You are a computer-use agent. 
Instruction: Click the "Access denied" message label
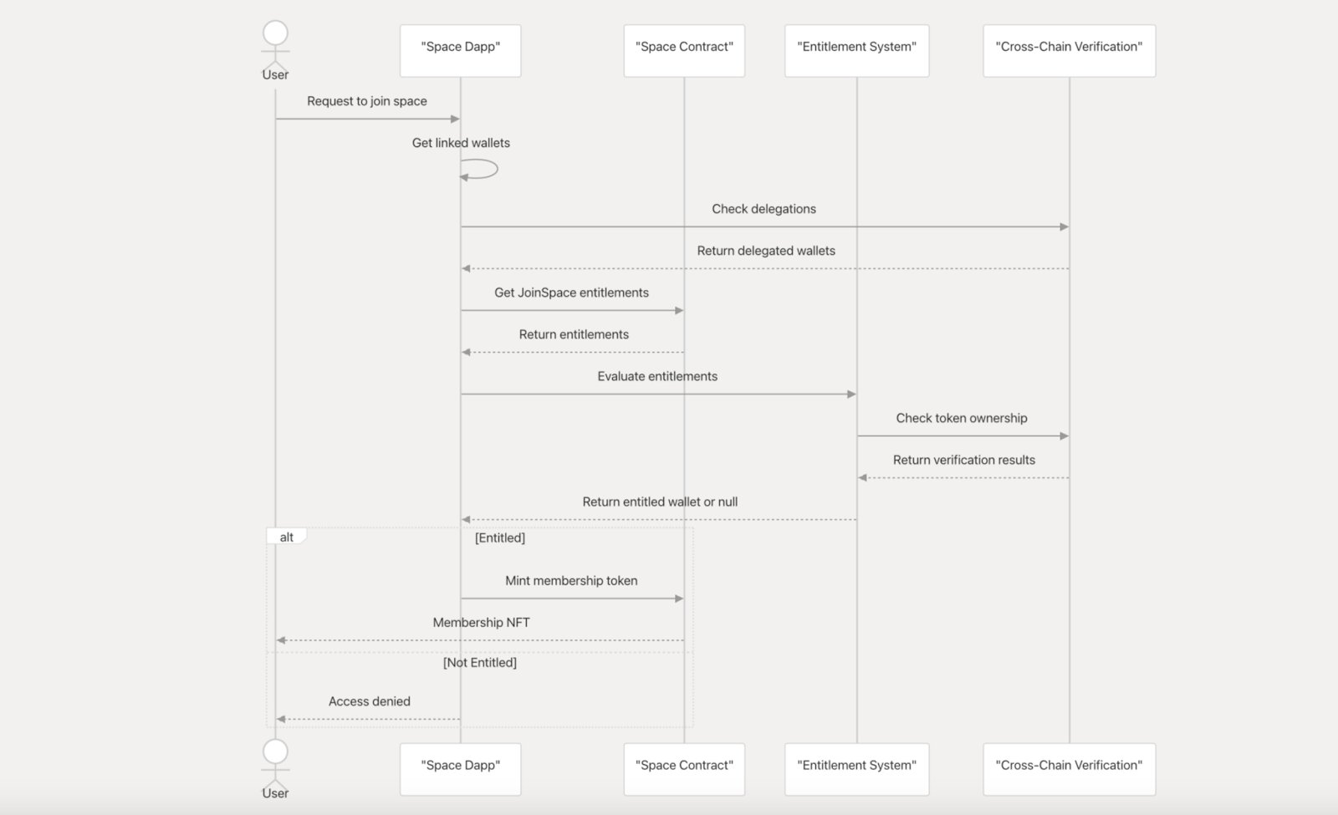(370, 701)
